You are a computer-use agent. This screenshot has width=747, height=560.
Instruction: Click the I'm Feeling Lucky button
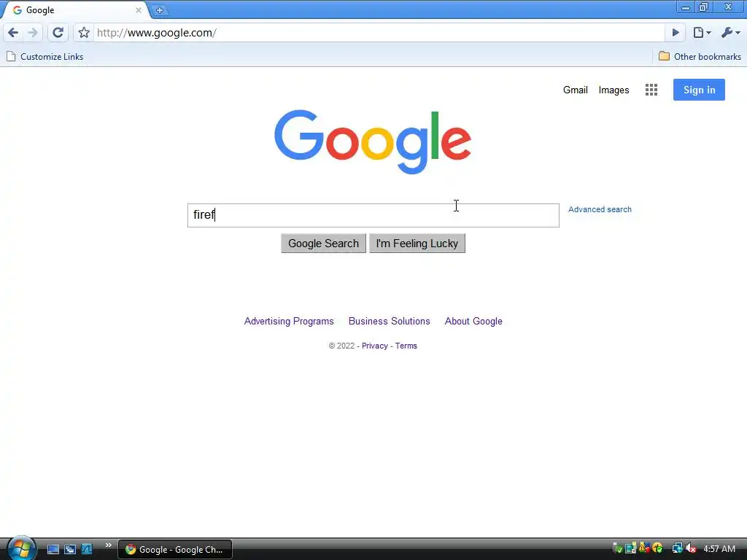point(417,244)
